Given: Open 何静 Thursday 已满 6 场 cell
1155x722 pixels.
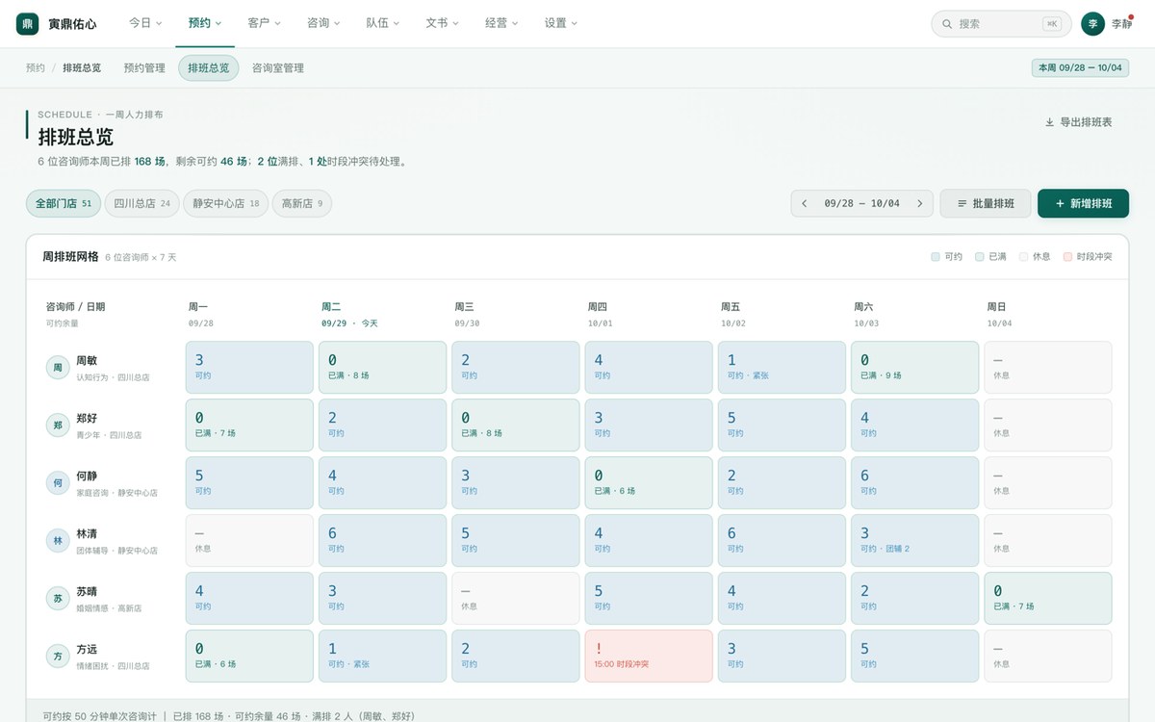Looking at the screenshot, I should point(649,482).
